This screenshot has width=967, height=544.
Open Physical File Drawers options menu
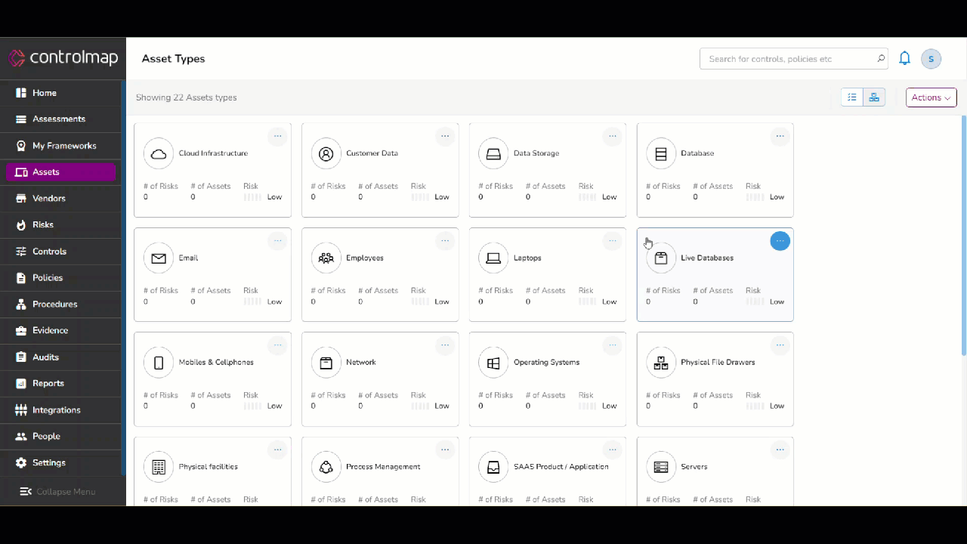coord(780,345)
